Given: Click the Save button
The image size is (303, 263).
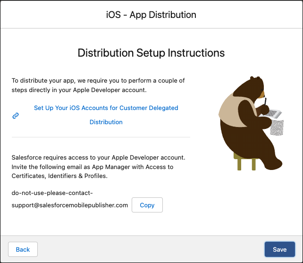Looking at the screenshot, I should pos(279,249).
